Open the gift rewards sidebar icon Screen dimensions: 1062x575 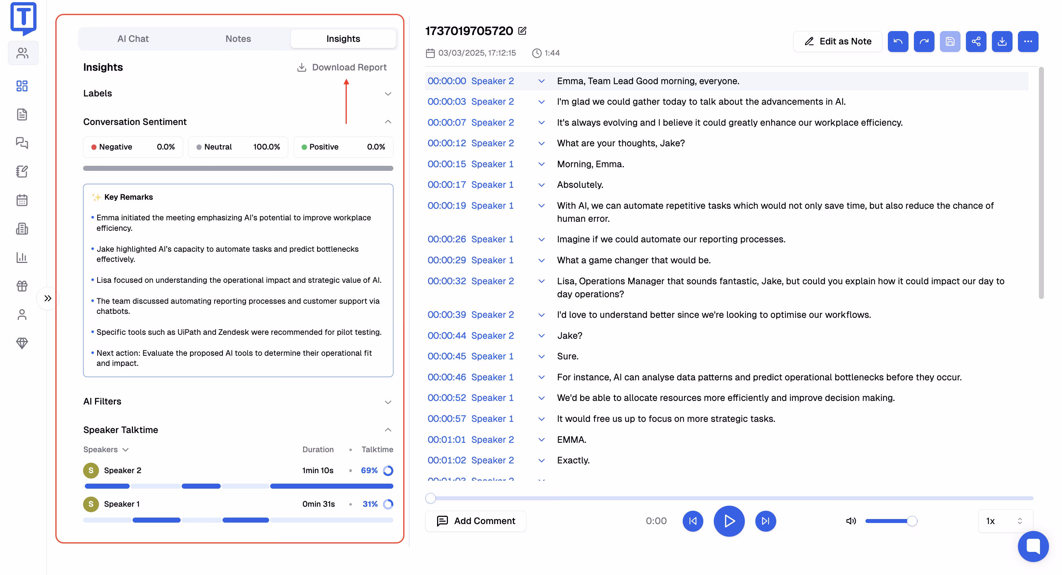pos(22,286)
